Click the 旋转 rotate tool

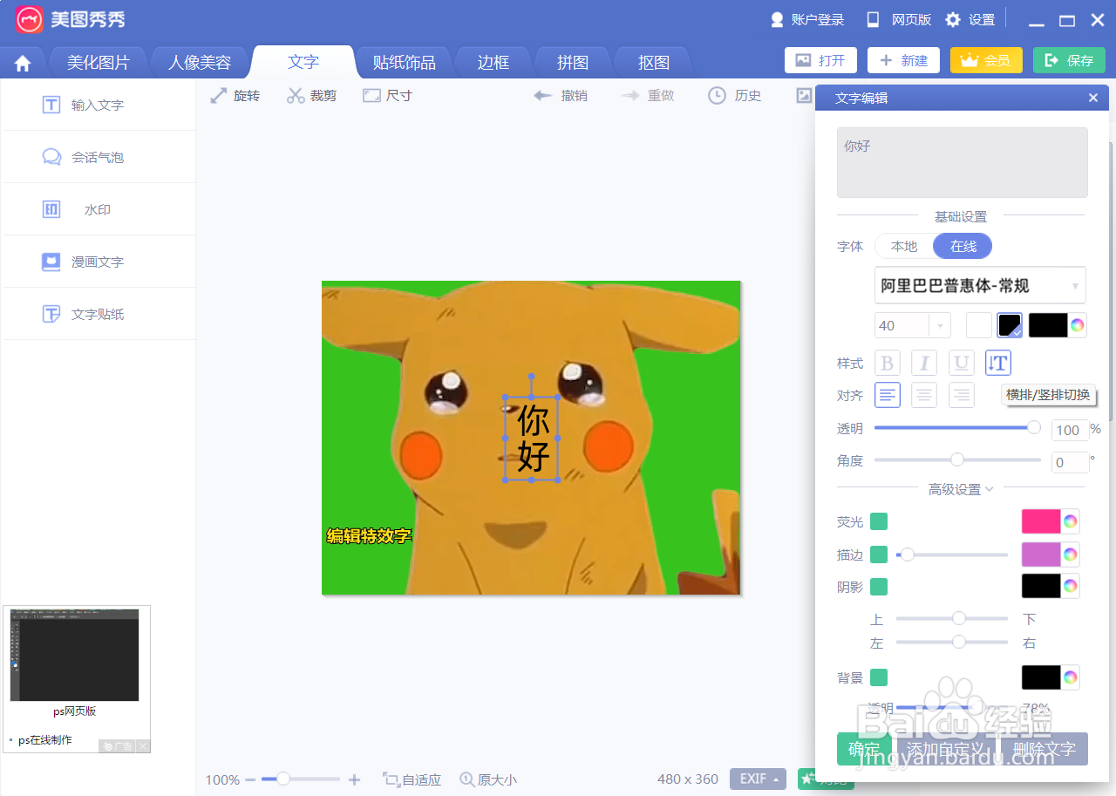pos(235,96)
